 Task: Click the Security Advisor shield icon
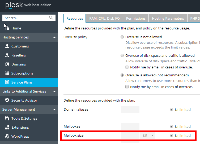pyautogui.click(x=7, y=100)
